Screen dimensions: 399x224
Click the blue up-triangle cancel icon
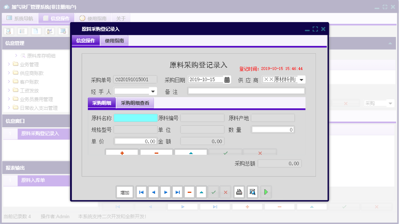(201, 192)
